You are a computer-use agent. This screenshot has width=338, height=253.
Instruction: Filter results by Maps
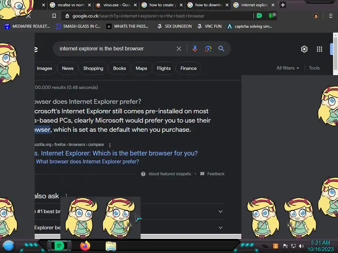coord(141,68)
